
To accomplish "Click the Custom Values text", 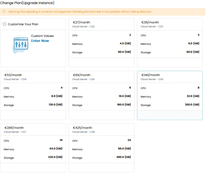I will click(42, 36).
